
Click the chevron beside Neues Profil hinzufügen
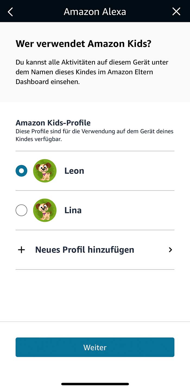[170, 250]
